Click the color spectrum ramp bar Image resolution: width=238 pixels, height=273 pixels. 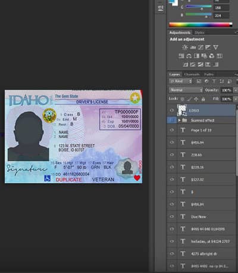201,25
